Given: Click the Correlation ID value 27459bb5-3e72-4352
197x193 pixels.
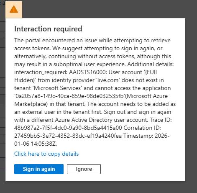Looking at the screenshot, I should (x=68, y=136).
